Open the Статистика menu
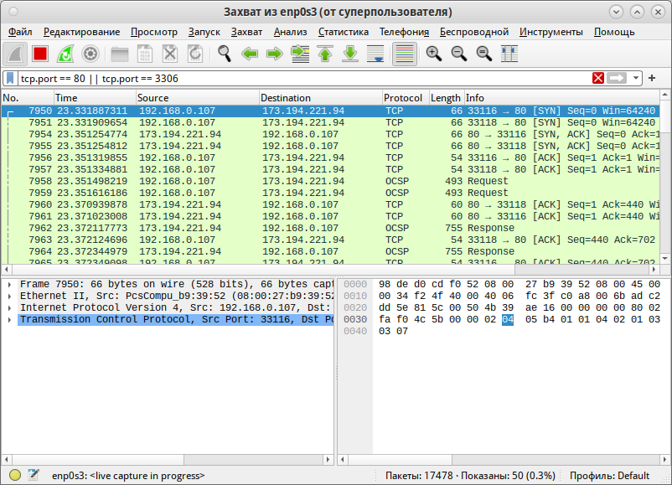This screenshot has width=672, height=485. pos(344,32)
